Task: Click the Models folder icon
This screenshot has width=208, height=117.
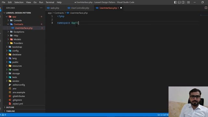Action: pyautogui.click(x=11, y=39)
